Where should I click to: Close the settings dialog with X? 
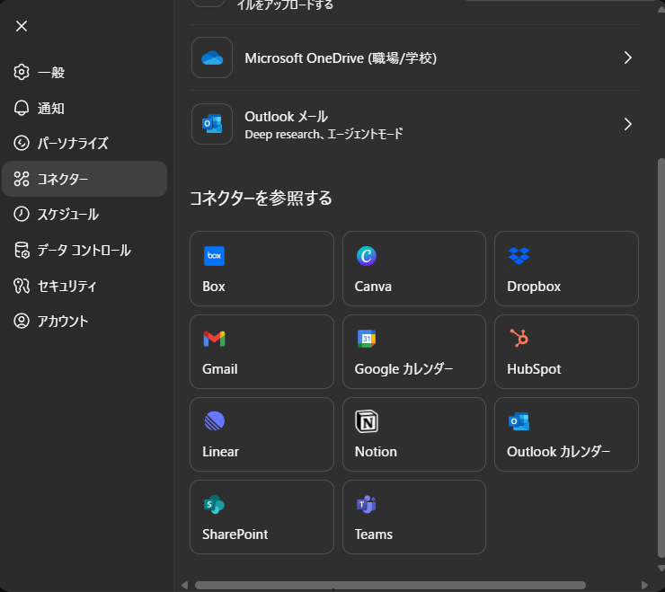22,26
